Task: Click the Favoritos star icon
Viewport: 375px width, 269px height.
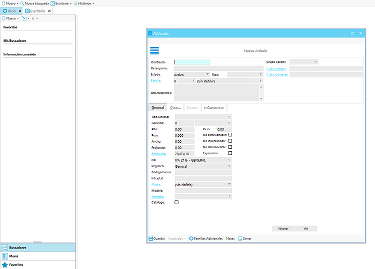Action: [x=5, y=265]
